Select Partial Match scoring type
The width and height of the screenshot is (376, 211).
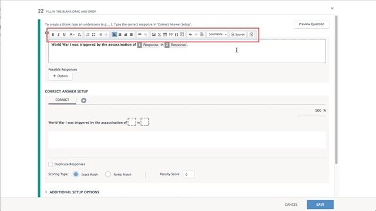(108, 174)
